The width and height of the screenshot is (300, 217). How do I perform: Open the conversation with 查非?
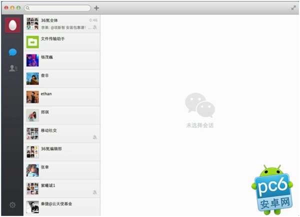click(x=62, y=78)
